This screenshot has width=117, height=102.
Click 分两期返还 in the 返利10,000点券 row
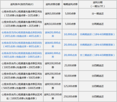[x=98, y=24]
